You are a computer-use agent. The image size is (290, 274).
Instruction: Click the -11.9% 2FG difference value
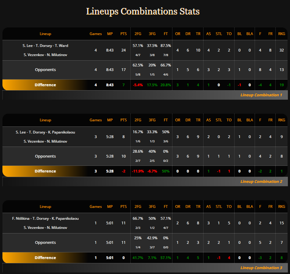(x=138, y=171)
